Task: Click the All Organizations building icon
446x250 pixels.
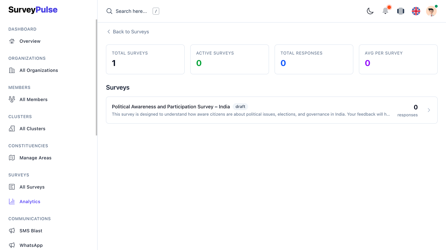Action: 12,70
